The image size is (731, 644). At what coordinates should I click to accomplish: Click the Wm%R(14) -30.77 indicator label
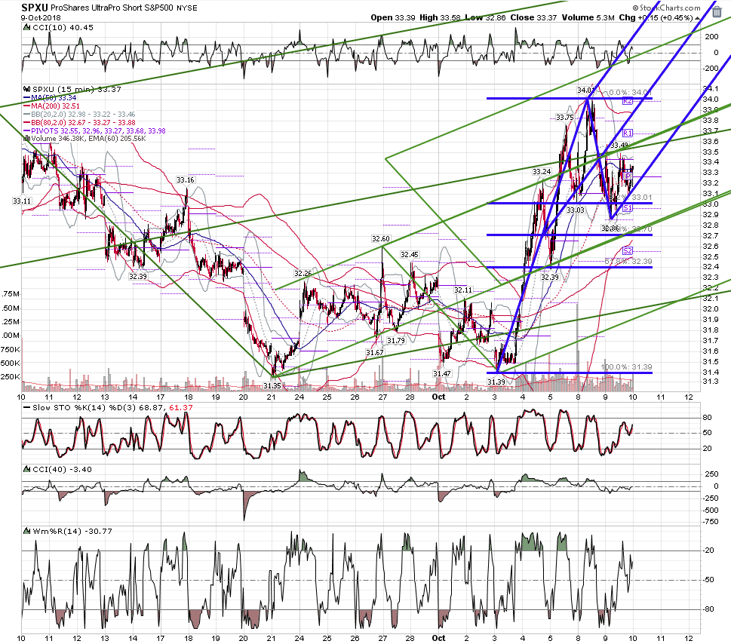68,531
